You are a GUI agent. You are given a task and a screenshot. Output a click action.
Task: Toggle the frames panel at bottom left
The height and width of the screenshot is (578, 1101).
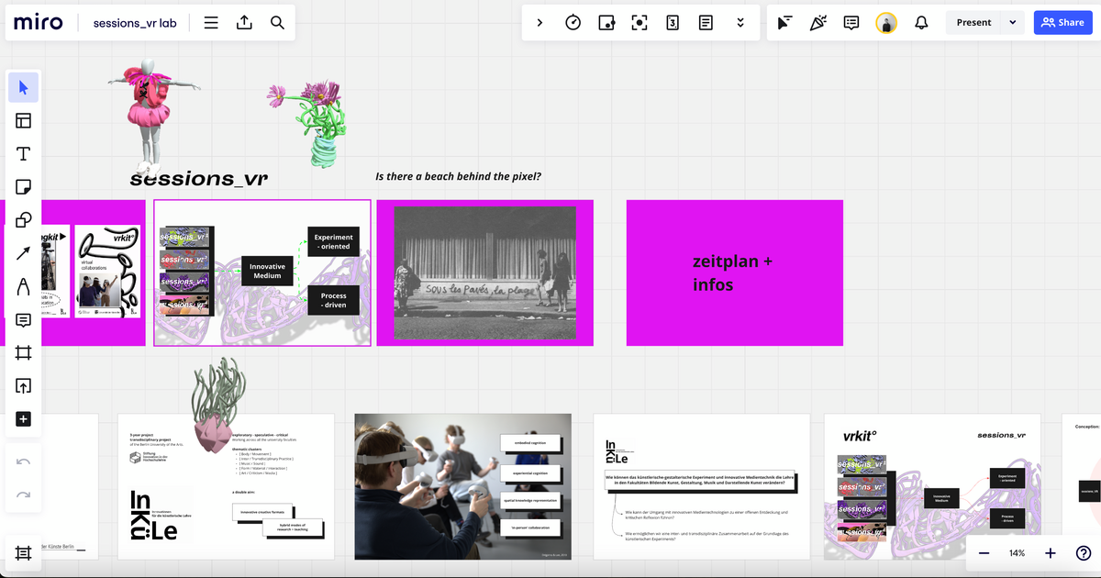pyautogui.click(x=24, y=553)
